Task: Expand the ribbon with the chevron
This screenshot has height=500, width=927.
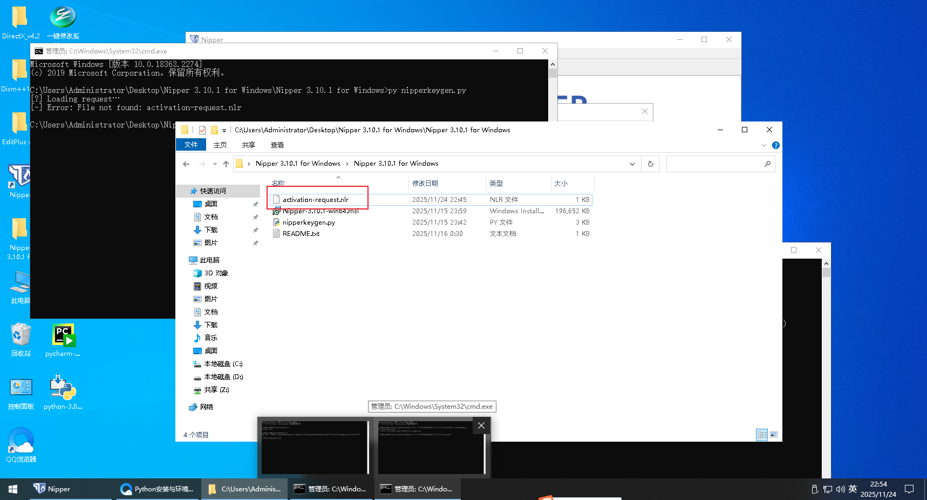Action: [764, 145]
